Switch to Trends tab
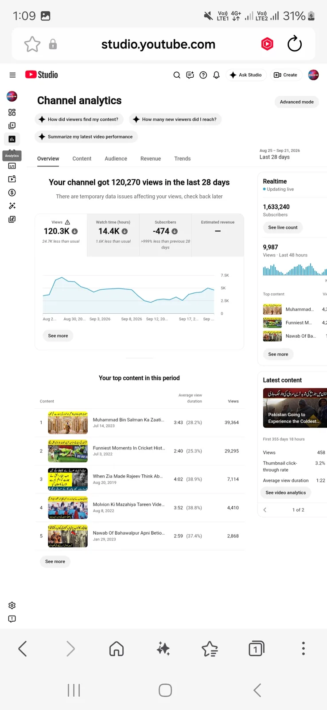The height and width of the screenshot is (710, 327). click(183, 158)
